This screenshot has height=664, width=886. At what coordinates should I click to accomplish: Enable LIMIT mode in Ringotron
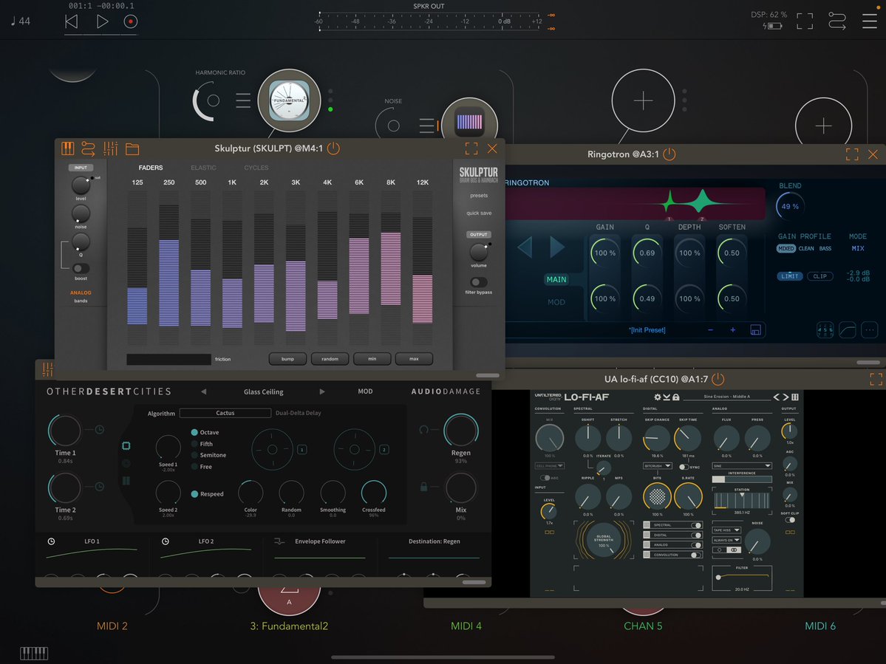(789, 276)
